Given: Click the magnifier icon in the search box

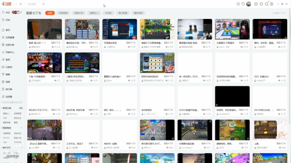Looking at the screenshot, I should 43,4.
